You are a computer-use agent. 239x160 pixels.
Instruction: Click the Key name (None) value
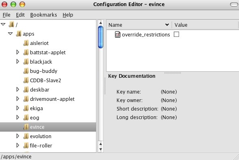169,92
